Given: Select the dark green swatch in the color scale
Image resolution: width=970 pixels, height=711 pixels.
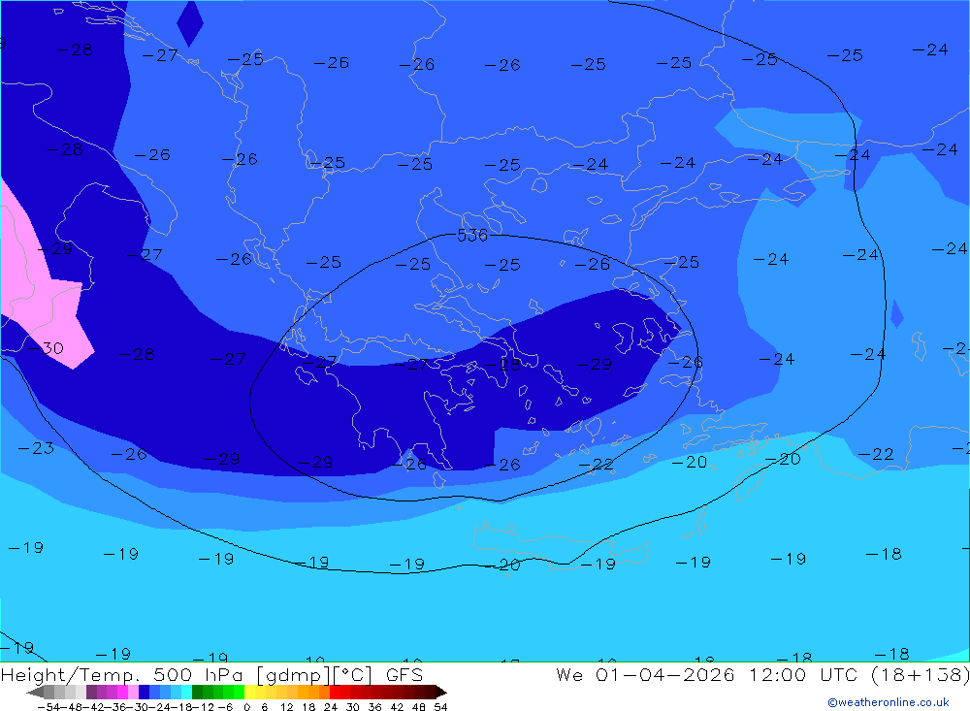Looking at the screenshot, I should tap(197, 692).
